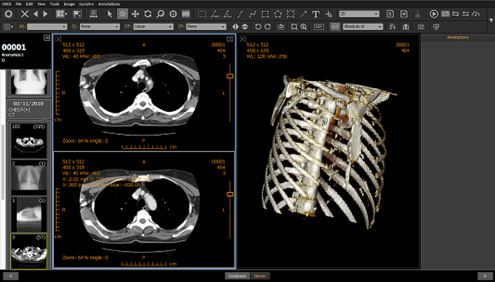Image resolution: width=495 pixels, height=282 pixels.
Task: Adjust the bottom viewport slice slider handle
Action: [230, 194]
